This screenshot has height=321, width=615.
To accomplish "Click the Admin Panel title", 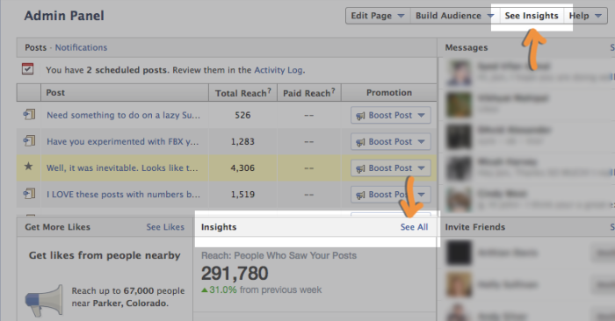I will click(64, 16).
